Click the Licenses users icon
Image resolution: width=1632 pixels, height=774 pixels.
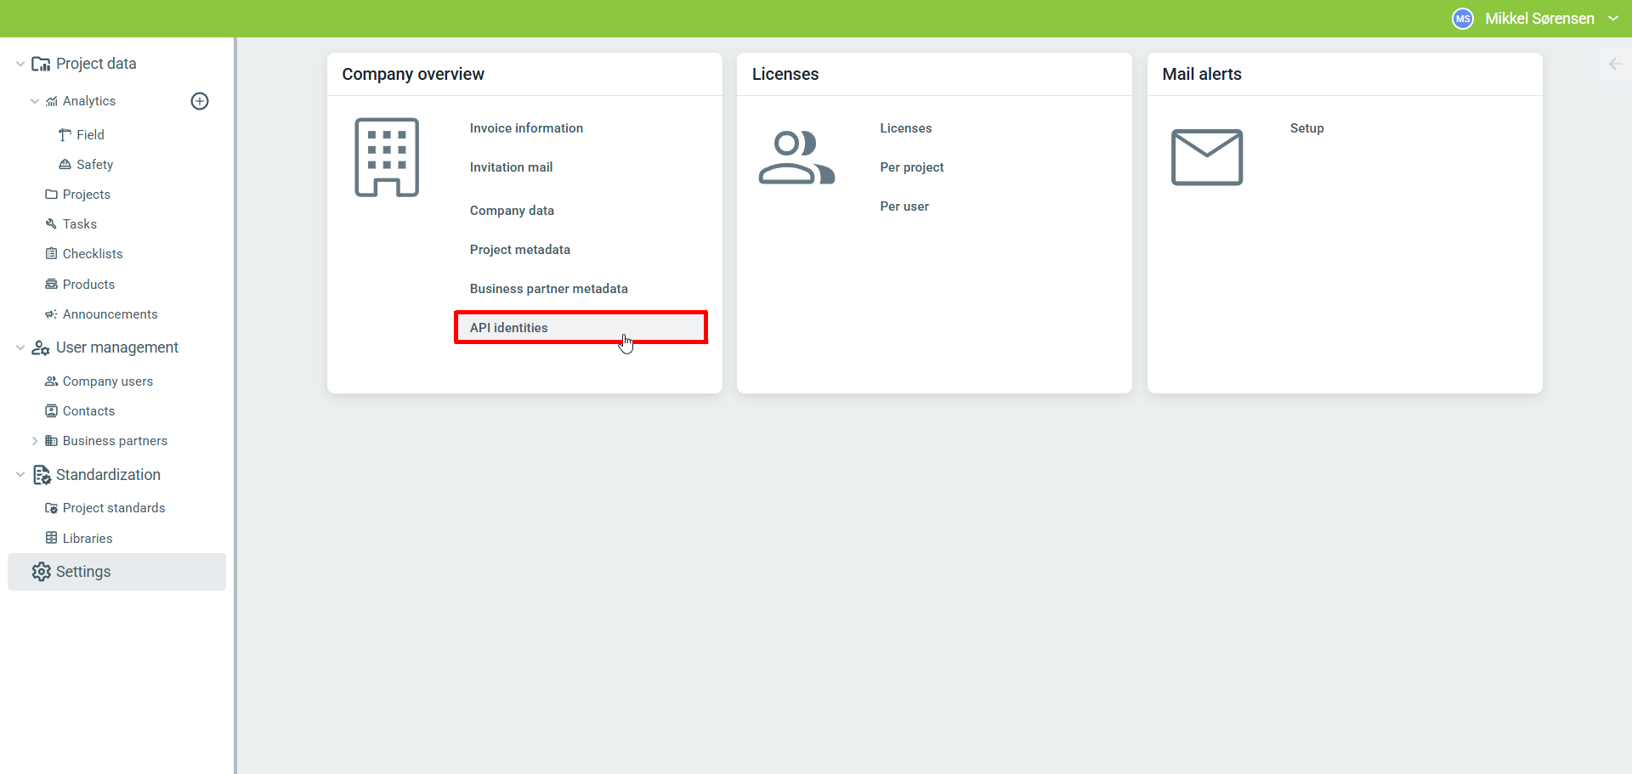click(796, 157)
